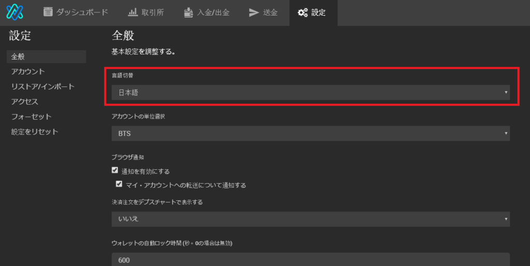Click the BitShares logo icon
This screenshot has width=530, height=266.
pyautogui.click(x=14, y=12)
